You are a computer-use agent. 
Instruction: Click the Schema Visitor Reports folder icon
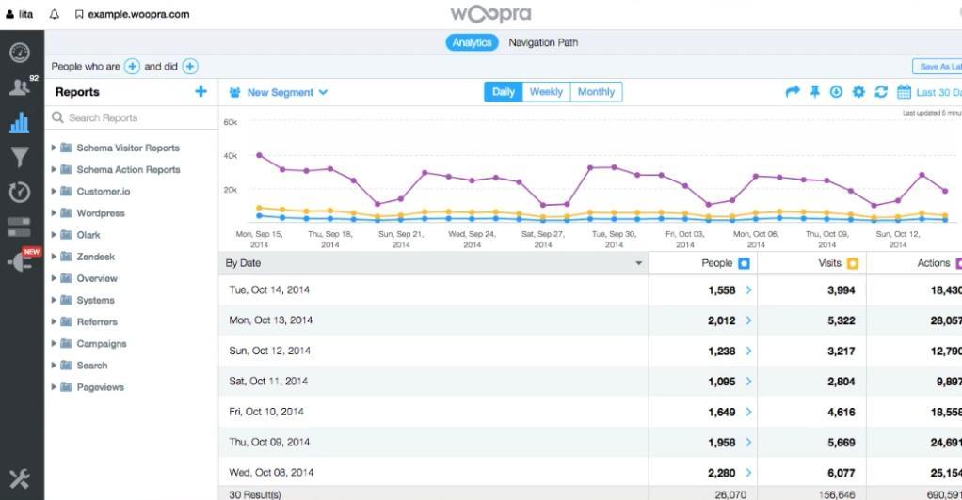point(66,148)
